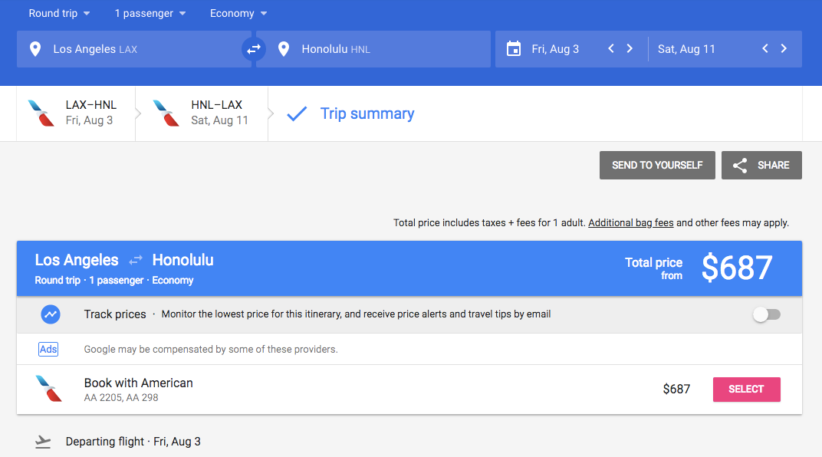This screenshot has height=457, width=822.
Task: Click the share icon on the SHARE button
Action: (740, 166)
